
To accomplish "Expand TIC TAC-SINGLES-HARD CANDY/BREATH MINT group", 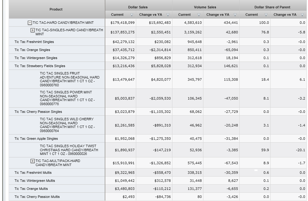I will 33,30.
